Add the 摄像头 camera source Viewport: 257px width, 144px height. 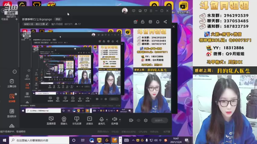click(64, 121)
